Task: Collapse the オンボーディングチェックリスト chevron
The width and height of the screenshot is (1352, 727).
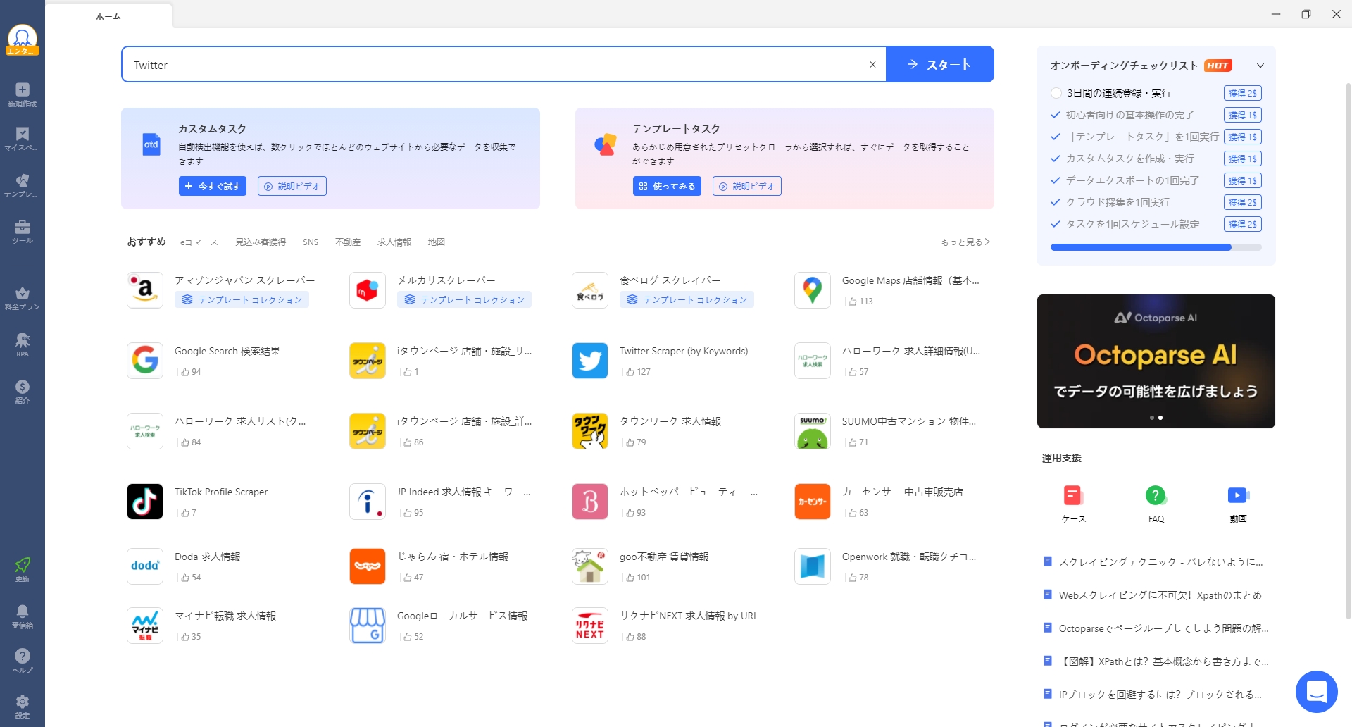Action: click(x=1260, y=66)
